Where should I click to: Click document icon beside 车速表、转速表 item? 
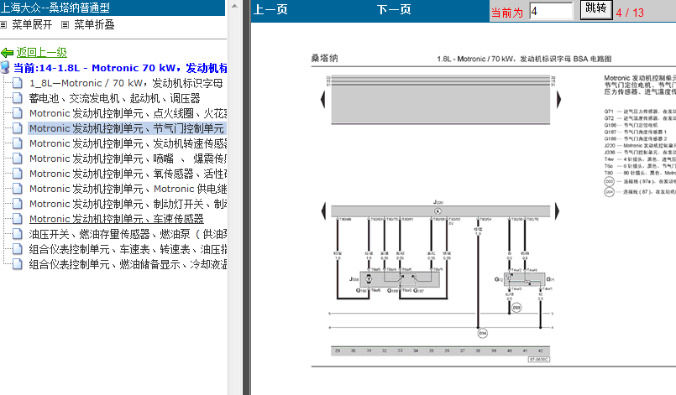(x=18, y=248)
